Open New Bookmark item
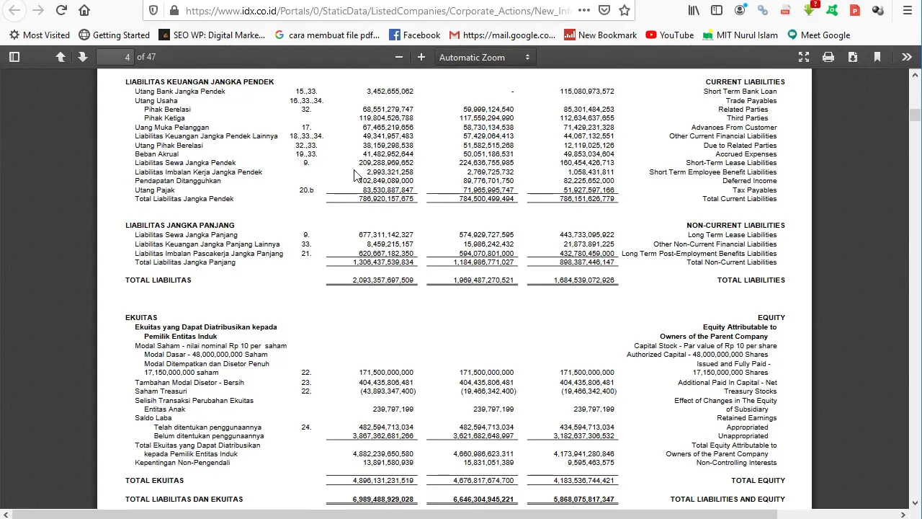This screenshot has width=922, height=519. (601, 35)
